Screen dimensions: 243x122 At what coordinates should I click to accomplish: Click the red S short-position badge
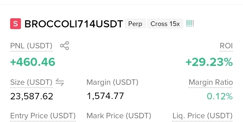point(16,24)
